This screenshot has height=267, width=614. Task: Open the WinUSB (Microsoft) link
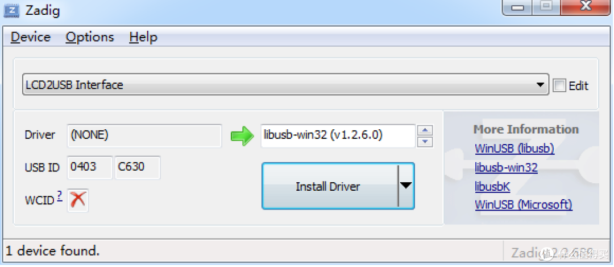coord(524,204)
